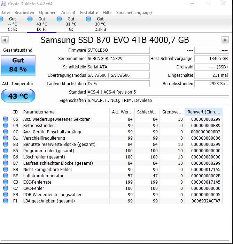Click the CrystalDiskInfo app icon in title bar

coord(3,3)
